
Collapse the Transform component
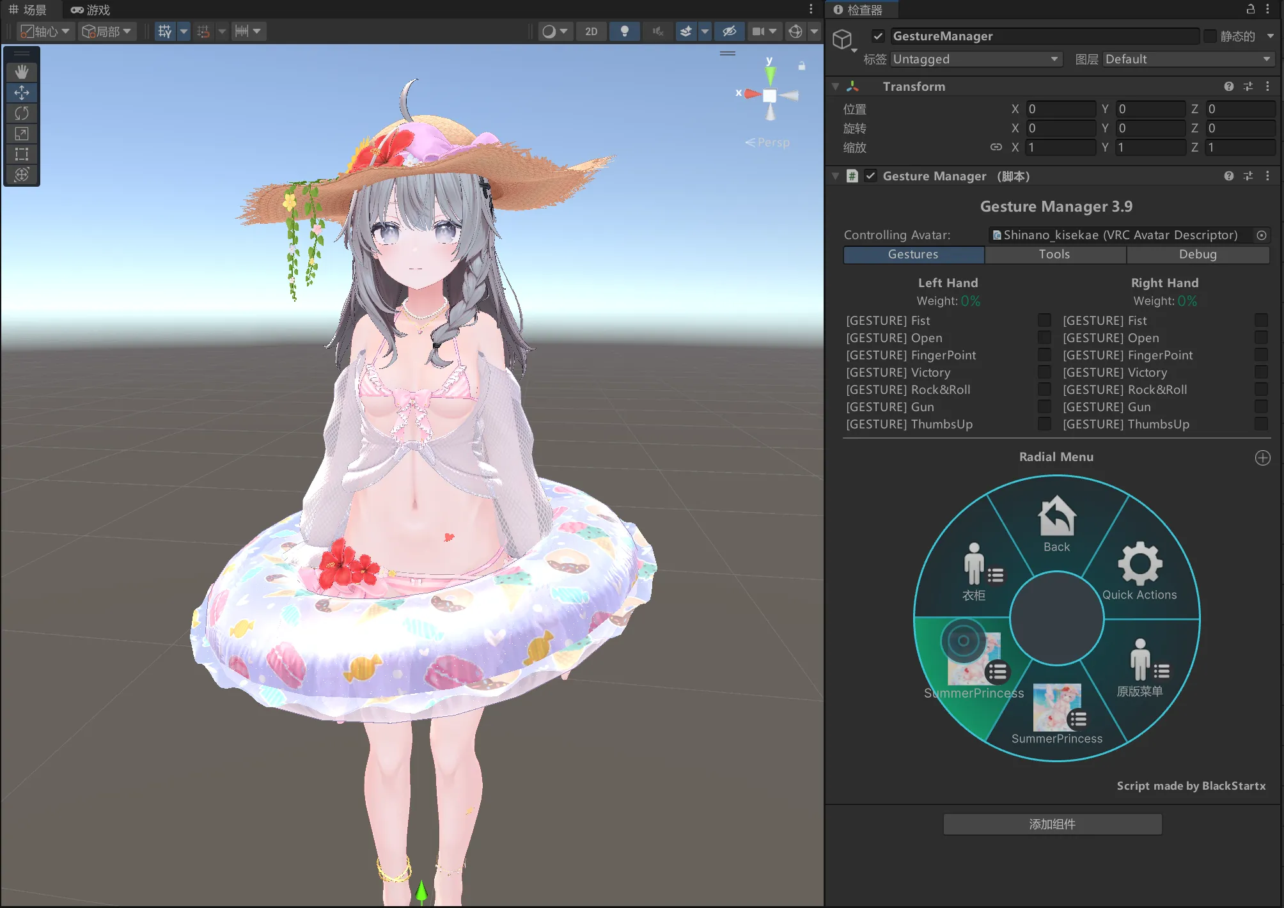tap(835, 86)
